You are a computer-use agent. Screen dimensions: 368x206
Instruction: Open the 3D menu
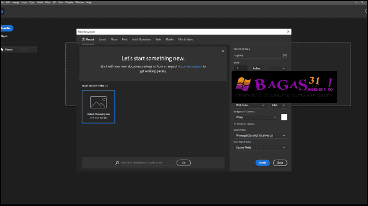click(54, 2)
